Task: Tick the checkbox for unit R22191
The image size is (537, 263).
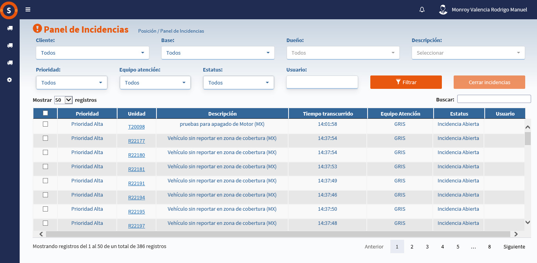Action: click(x=45, y=180)
